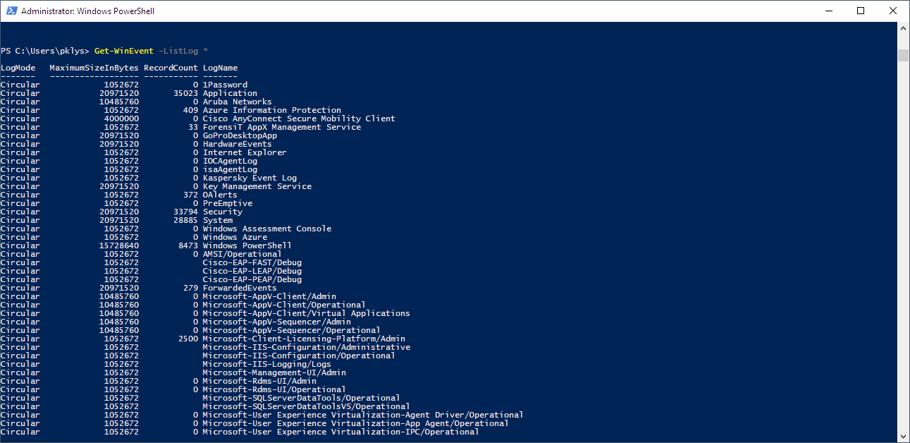
Task: Close the Administrator PowerShell window
Action: point(892,11)
